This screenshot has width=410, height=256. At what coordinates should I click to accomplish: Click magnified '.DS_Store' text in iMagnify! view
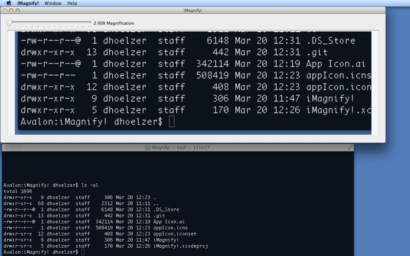click(x=331, y=41)
